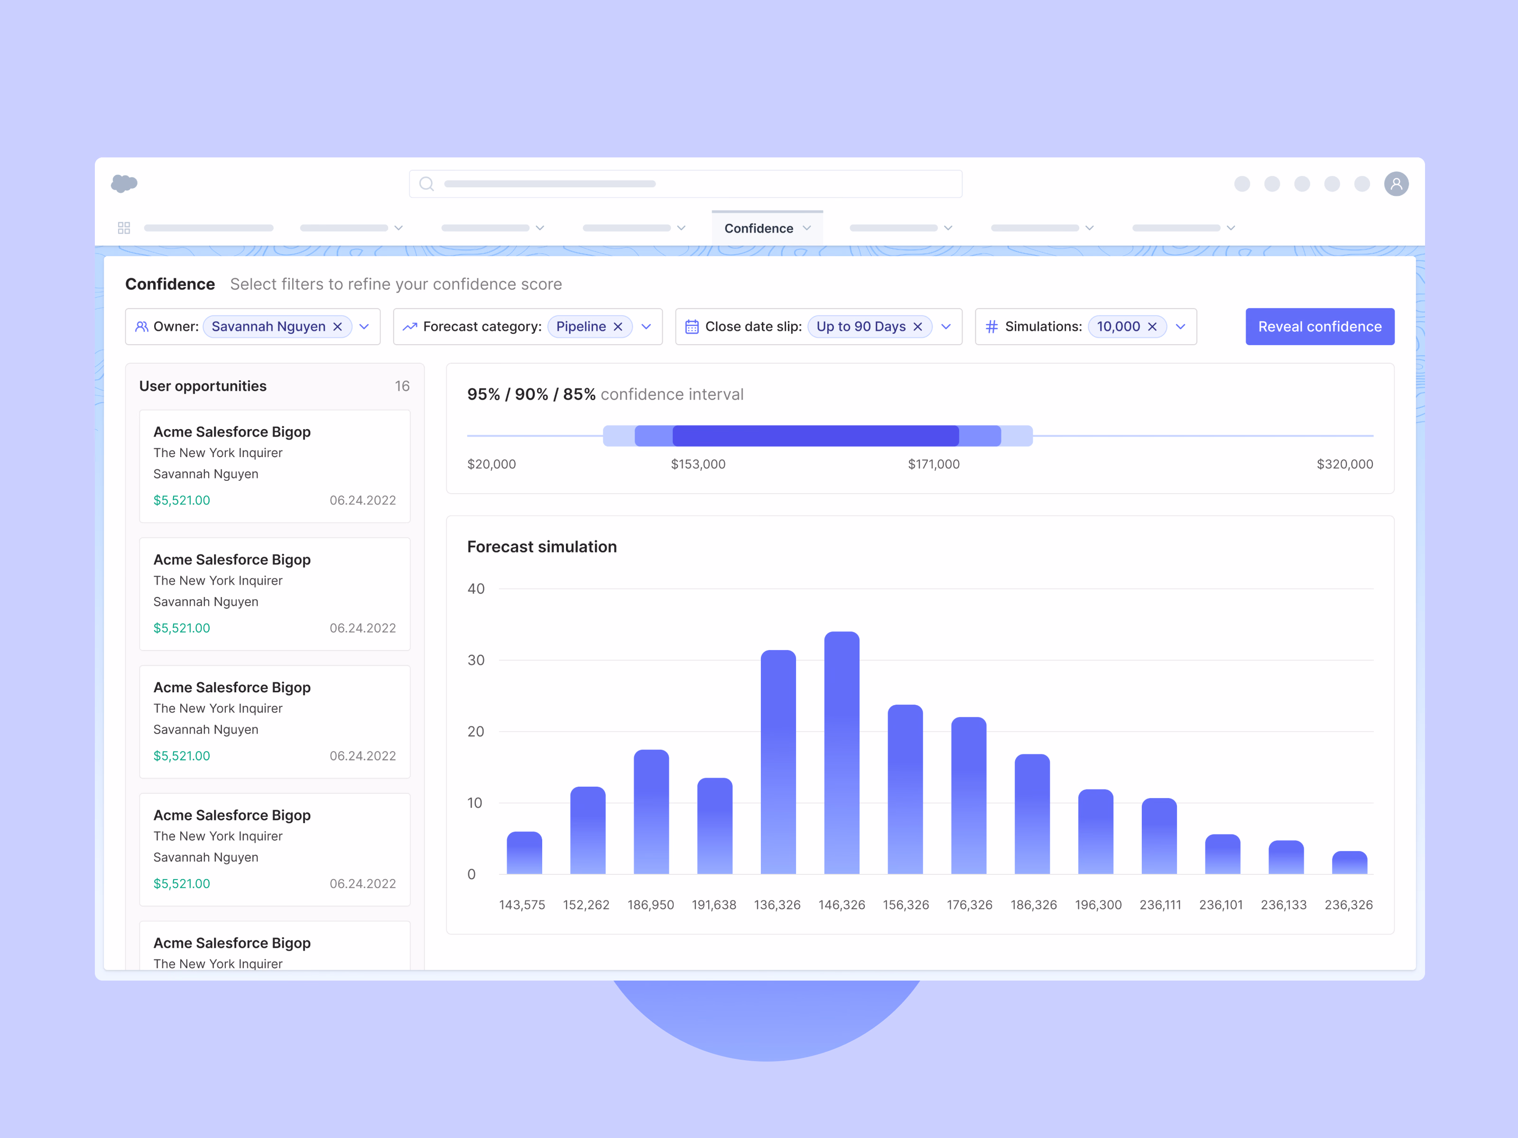The height and width of the screenshot is (1138, 1518).
Task: Click the 146,326 tallest histogram bar
Action: (x=842, y=753)
